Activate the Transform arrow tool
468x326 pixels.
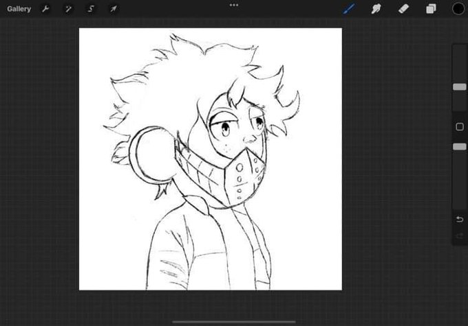pyautogui.click(x=114, y=9)
